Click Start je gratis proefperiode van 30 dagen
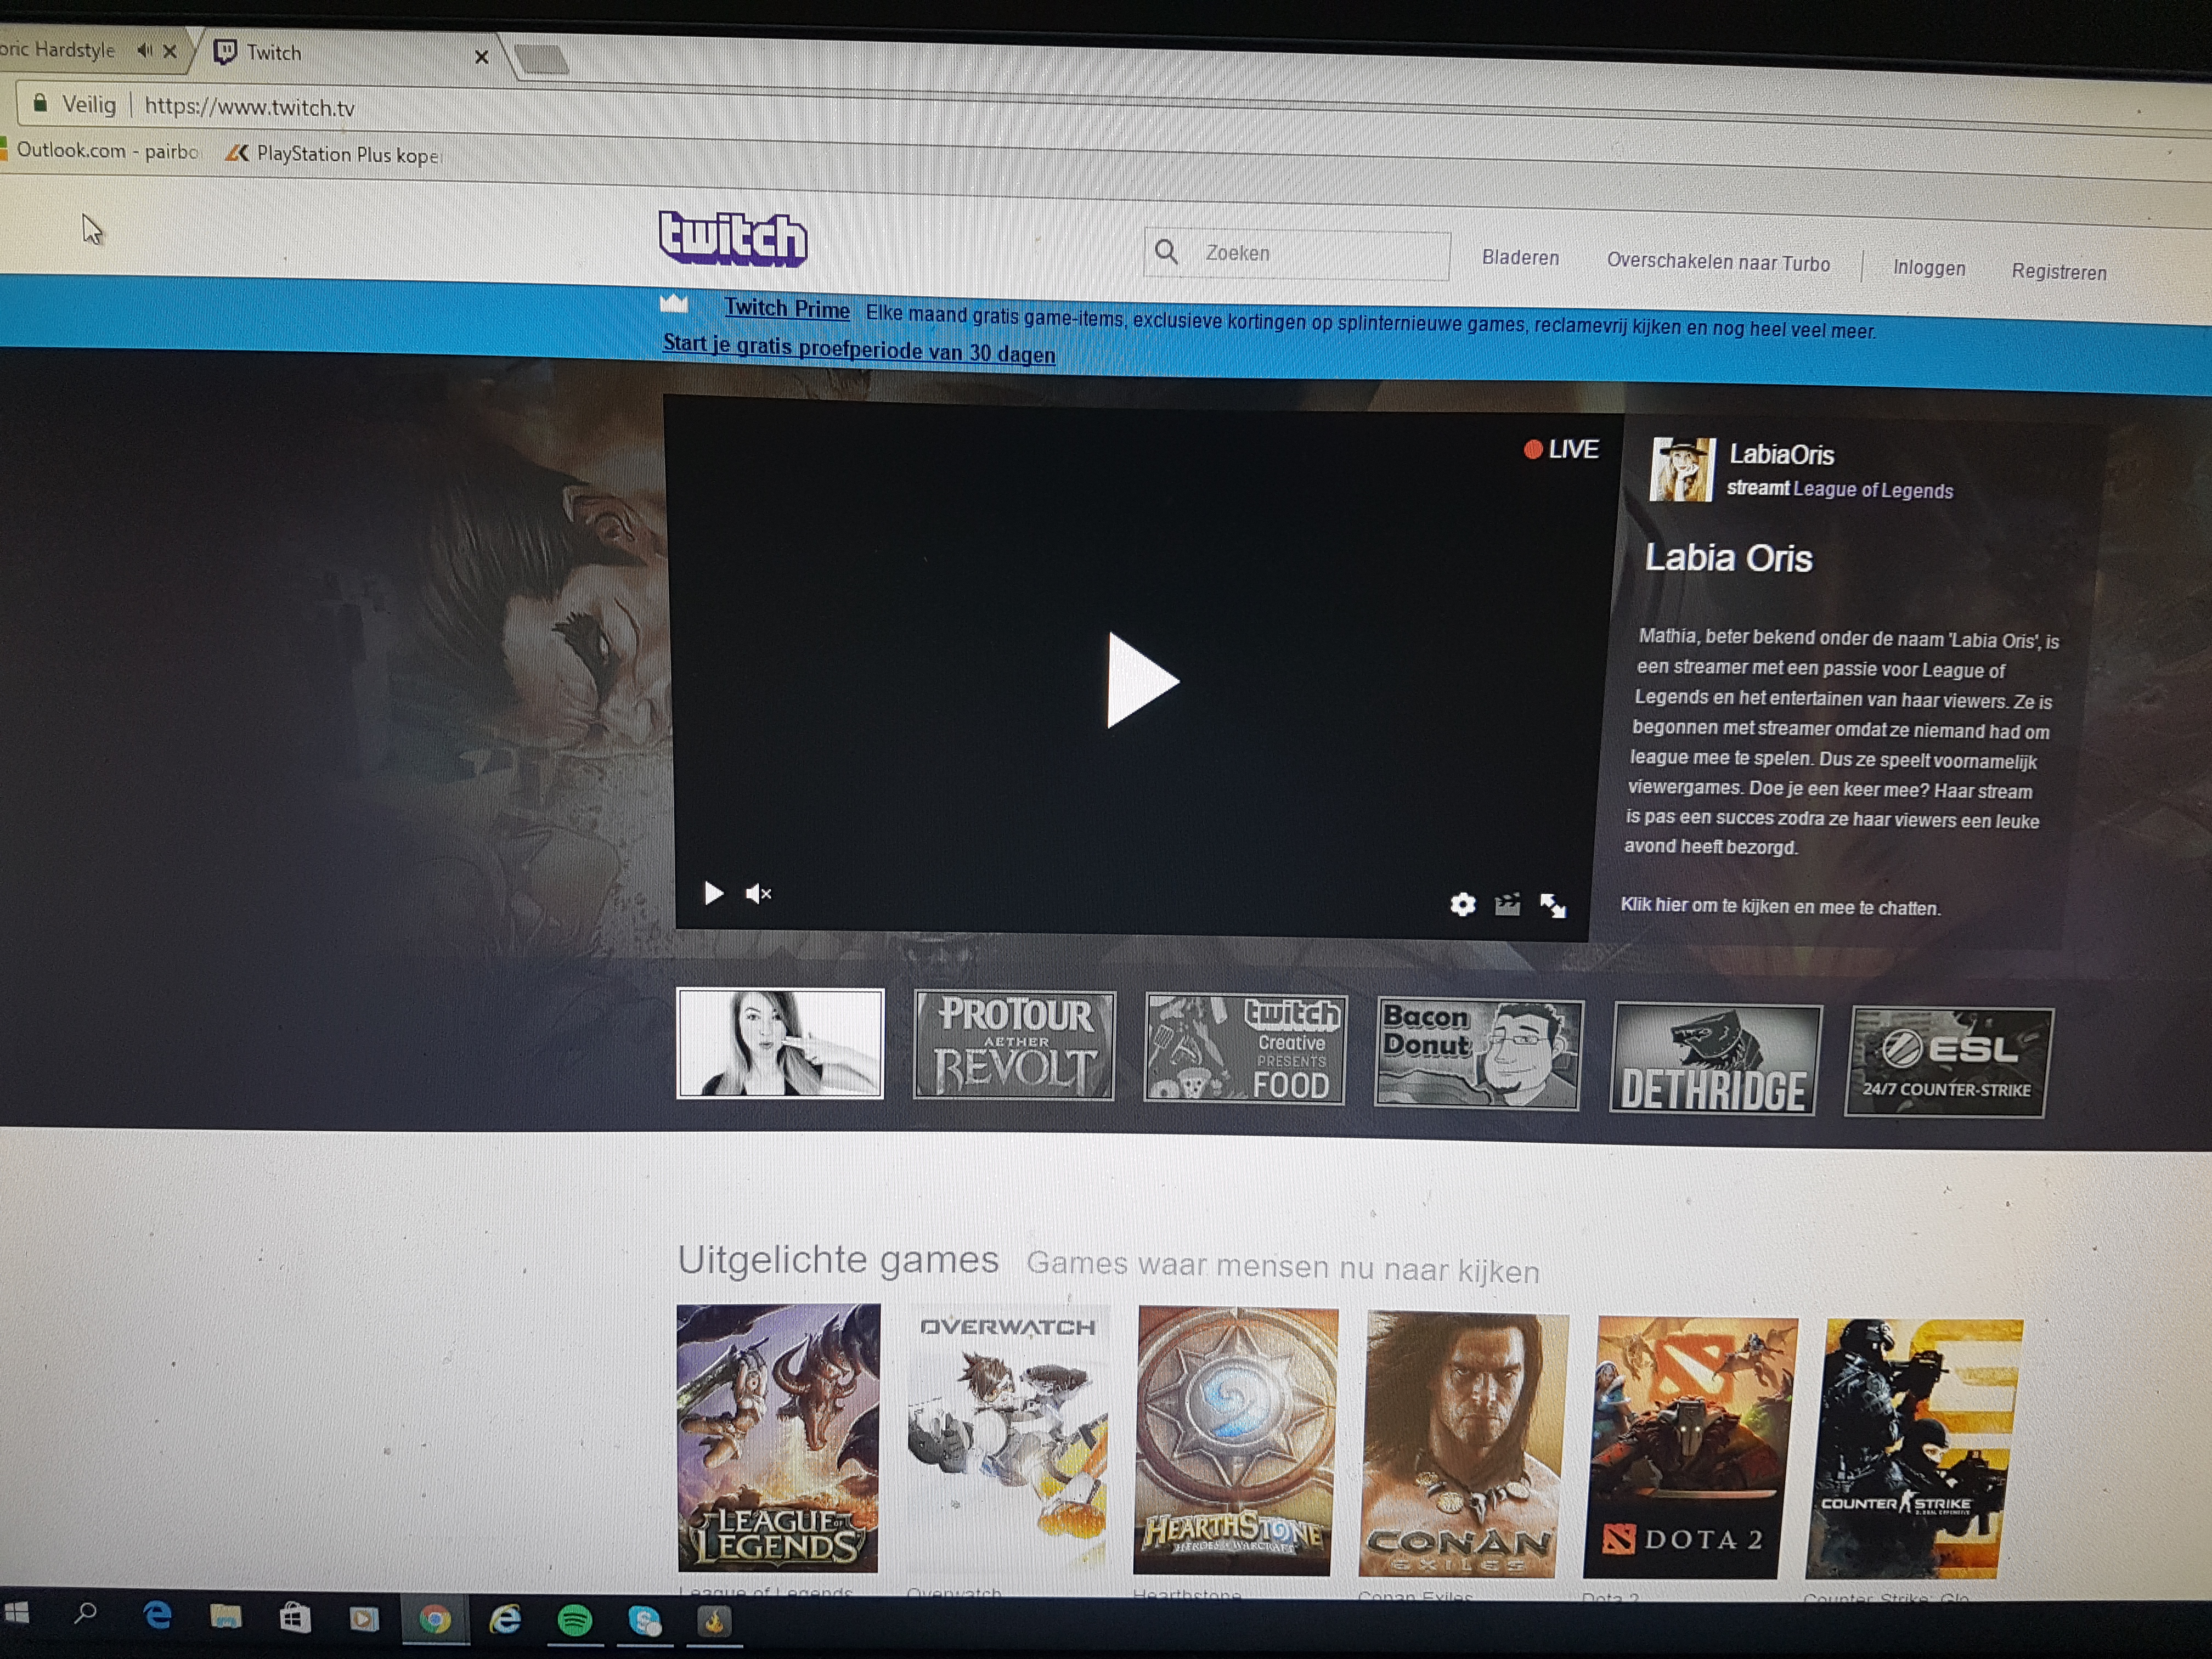The width and height of the screenshot is (2212, 1659). (859, 349)
